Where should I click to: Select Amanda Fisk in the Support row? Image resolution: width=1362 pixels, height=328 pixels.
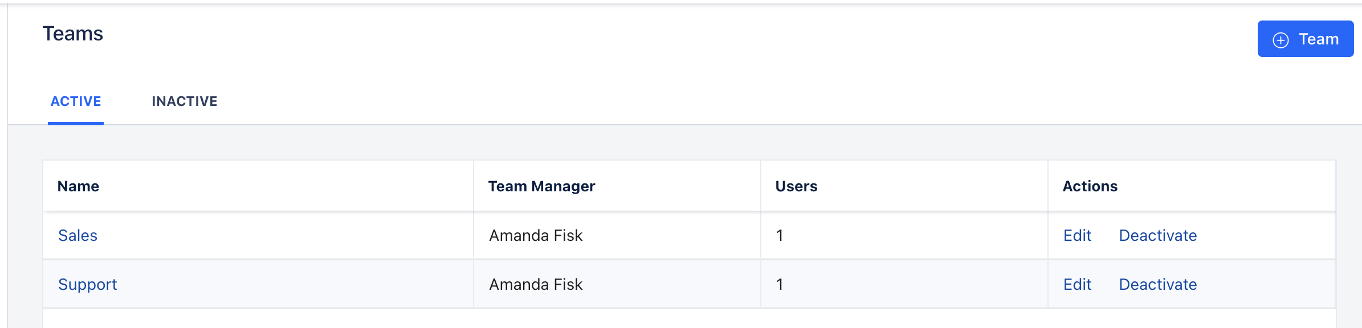point(536,285)
